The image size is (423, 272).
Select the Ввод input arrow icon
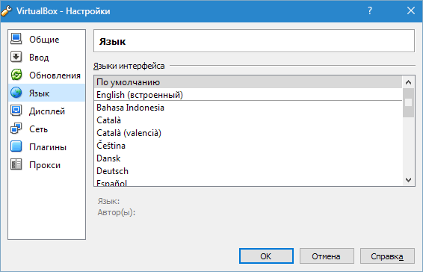click(x=16, y=57)
